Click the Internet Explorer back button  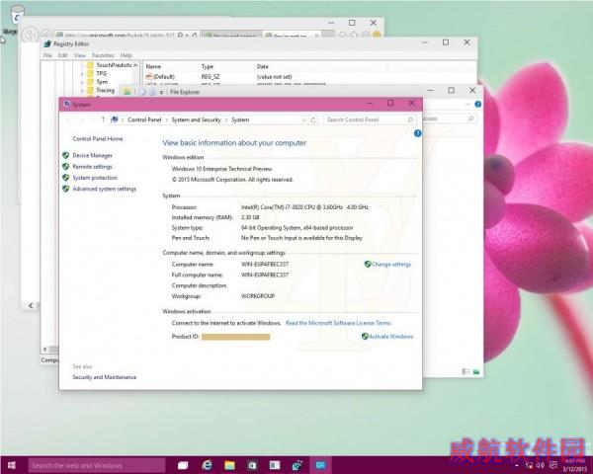pos(30,35)
